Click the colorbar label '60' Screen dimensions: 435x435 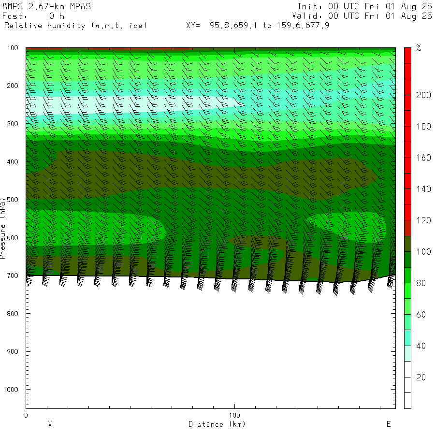click(421, 314)
